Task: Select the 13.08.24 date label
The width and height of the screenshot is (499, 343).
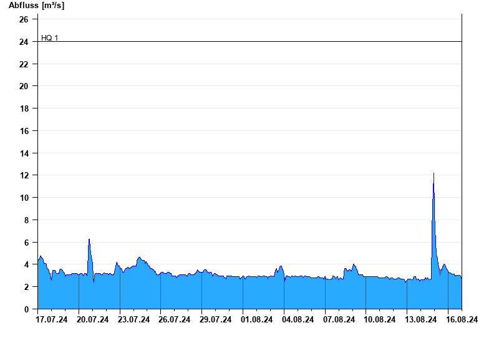Action: coord(421,320)
